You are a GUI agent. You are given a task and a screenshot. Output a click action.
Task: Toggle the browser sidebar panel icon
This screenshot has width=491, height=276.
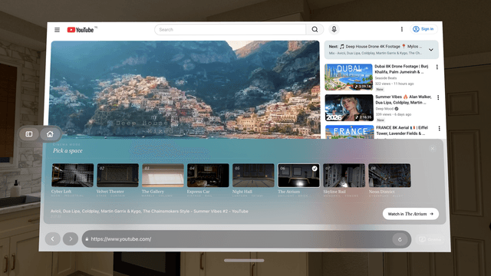(29, 134)
